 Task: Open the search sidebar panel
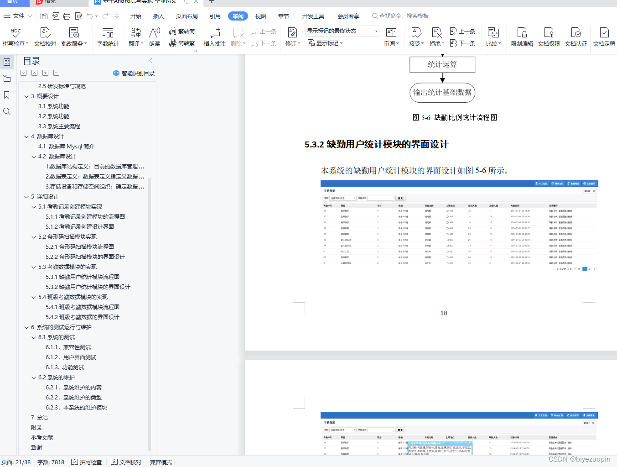(x=7, y=111)
